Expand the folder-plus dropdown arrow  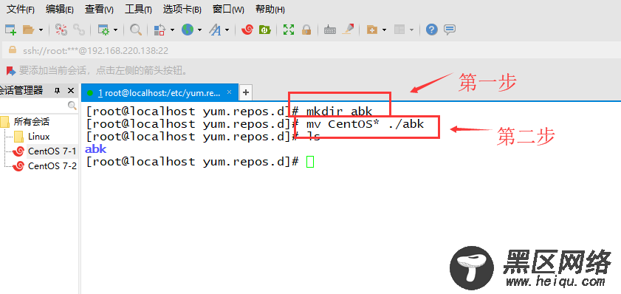tap(384, 30)
